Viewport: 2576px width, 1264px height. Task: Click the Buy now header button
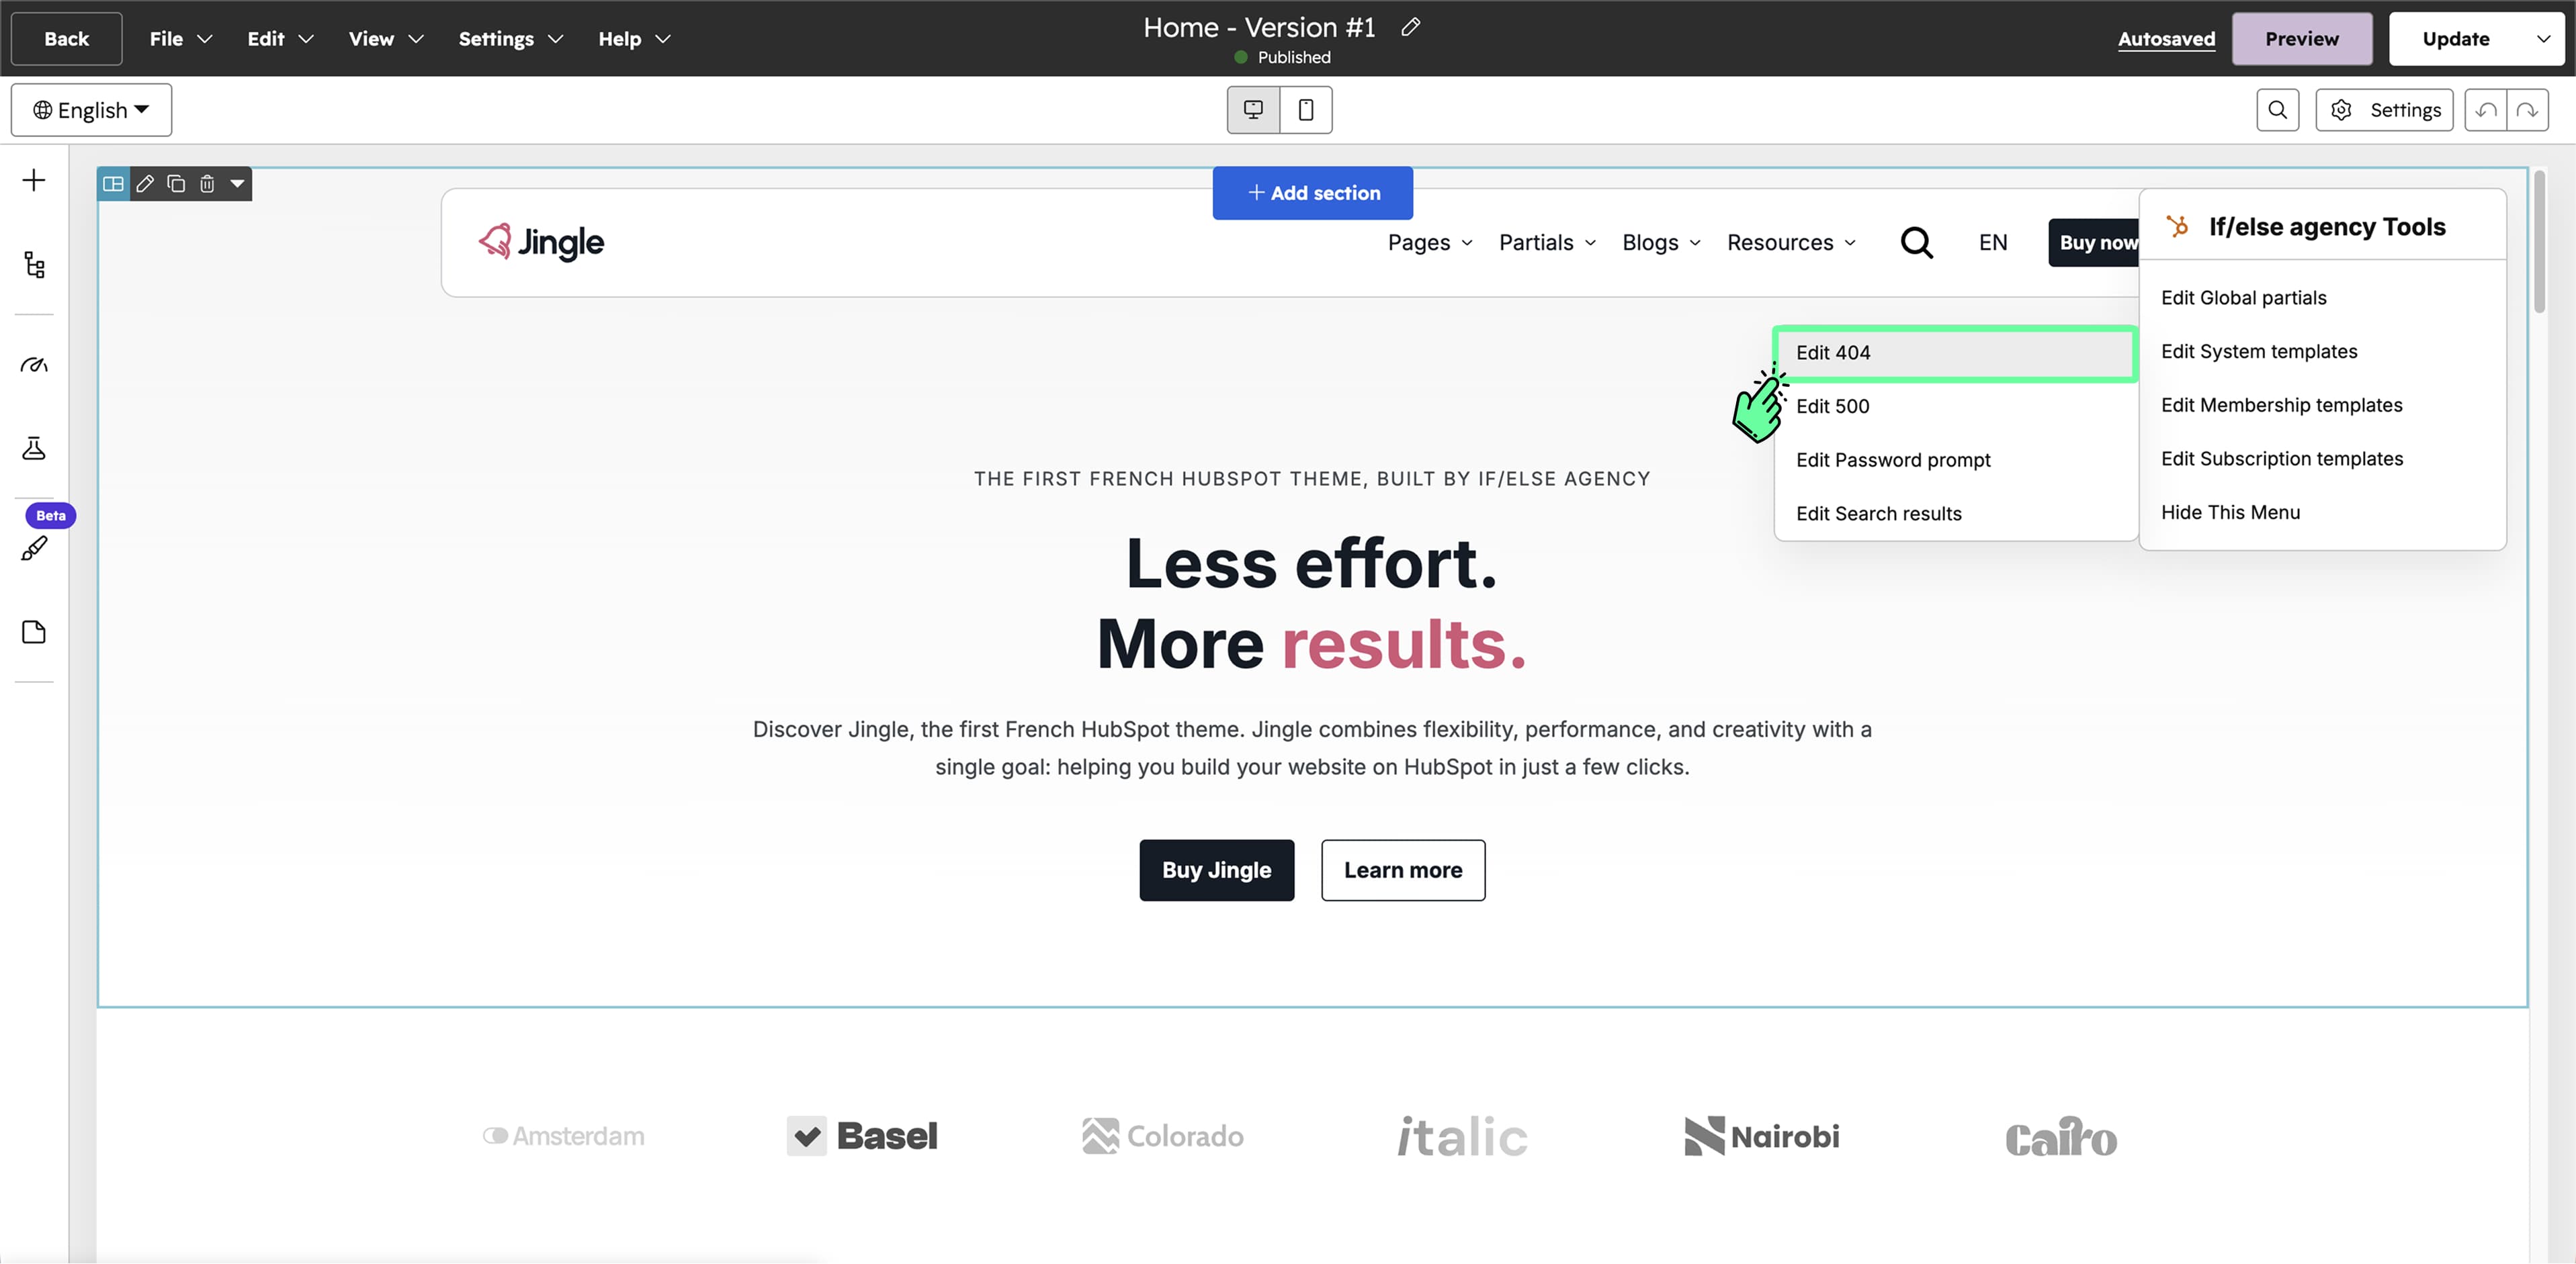pos(2095,243)
